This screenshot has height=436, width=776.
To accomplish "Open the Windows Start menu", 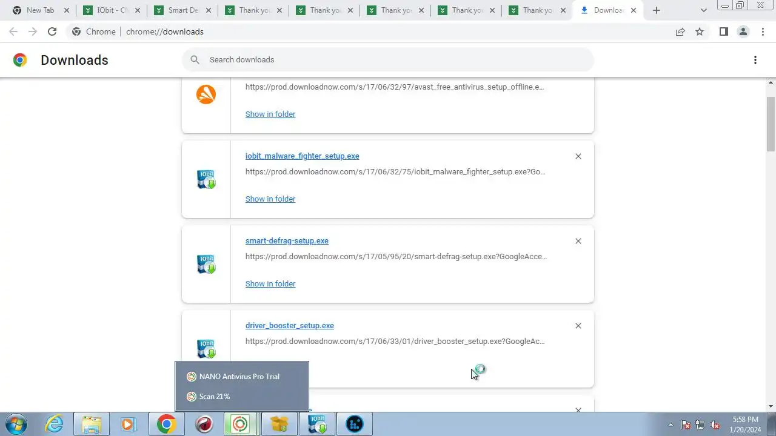I will point(16,424).
